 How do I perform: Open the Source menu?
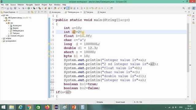(x=13, y=5)
